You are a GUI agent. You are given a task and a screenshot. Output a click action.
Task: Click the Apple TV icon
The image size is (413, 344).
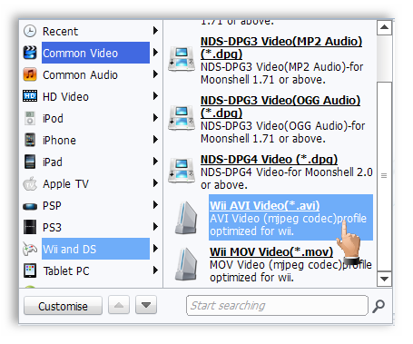coord(30,183)
